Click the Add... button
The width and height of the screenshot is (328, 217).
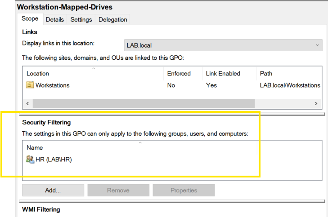point(53,190)
